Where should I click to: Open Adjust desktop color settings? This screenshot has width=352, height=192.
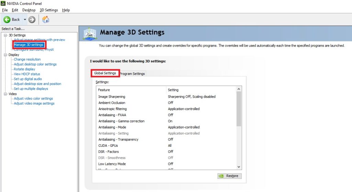click(35, 64)
